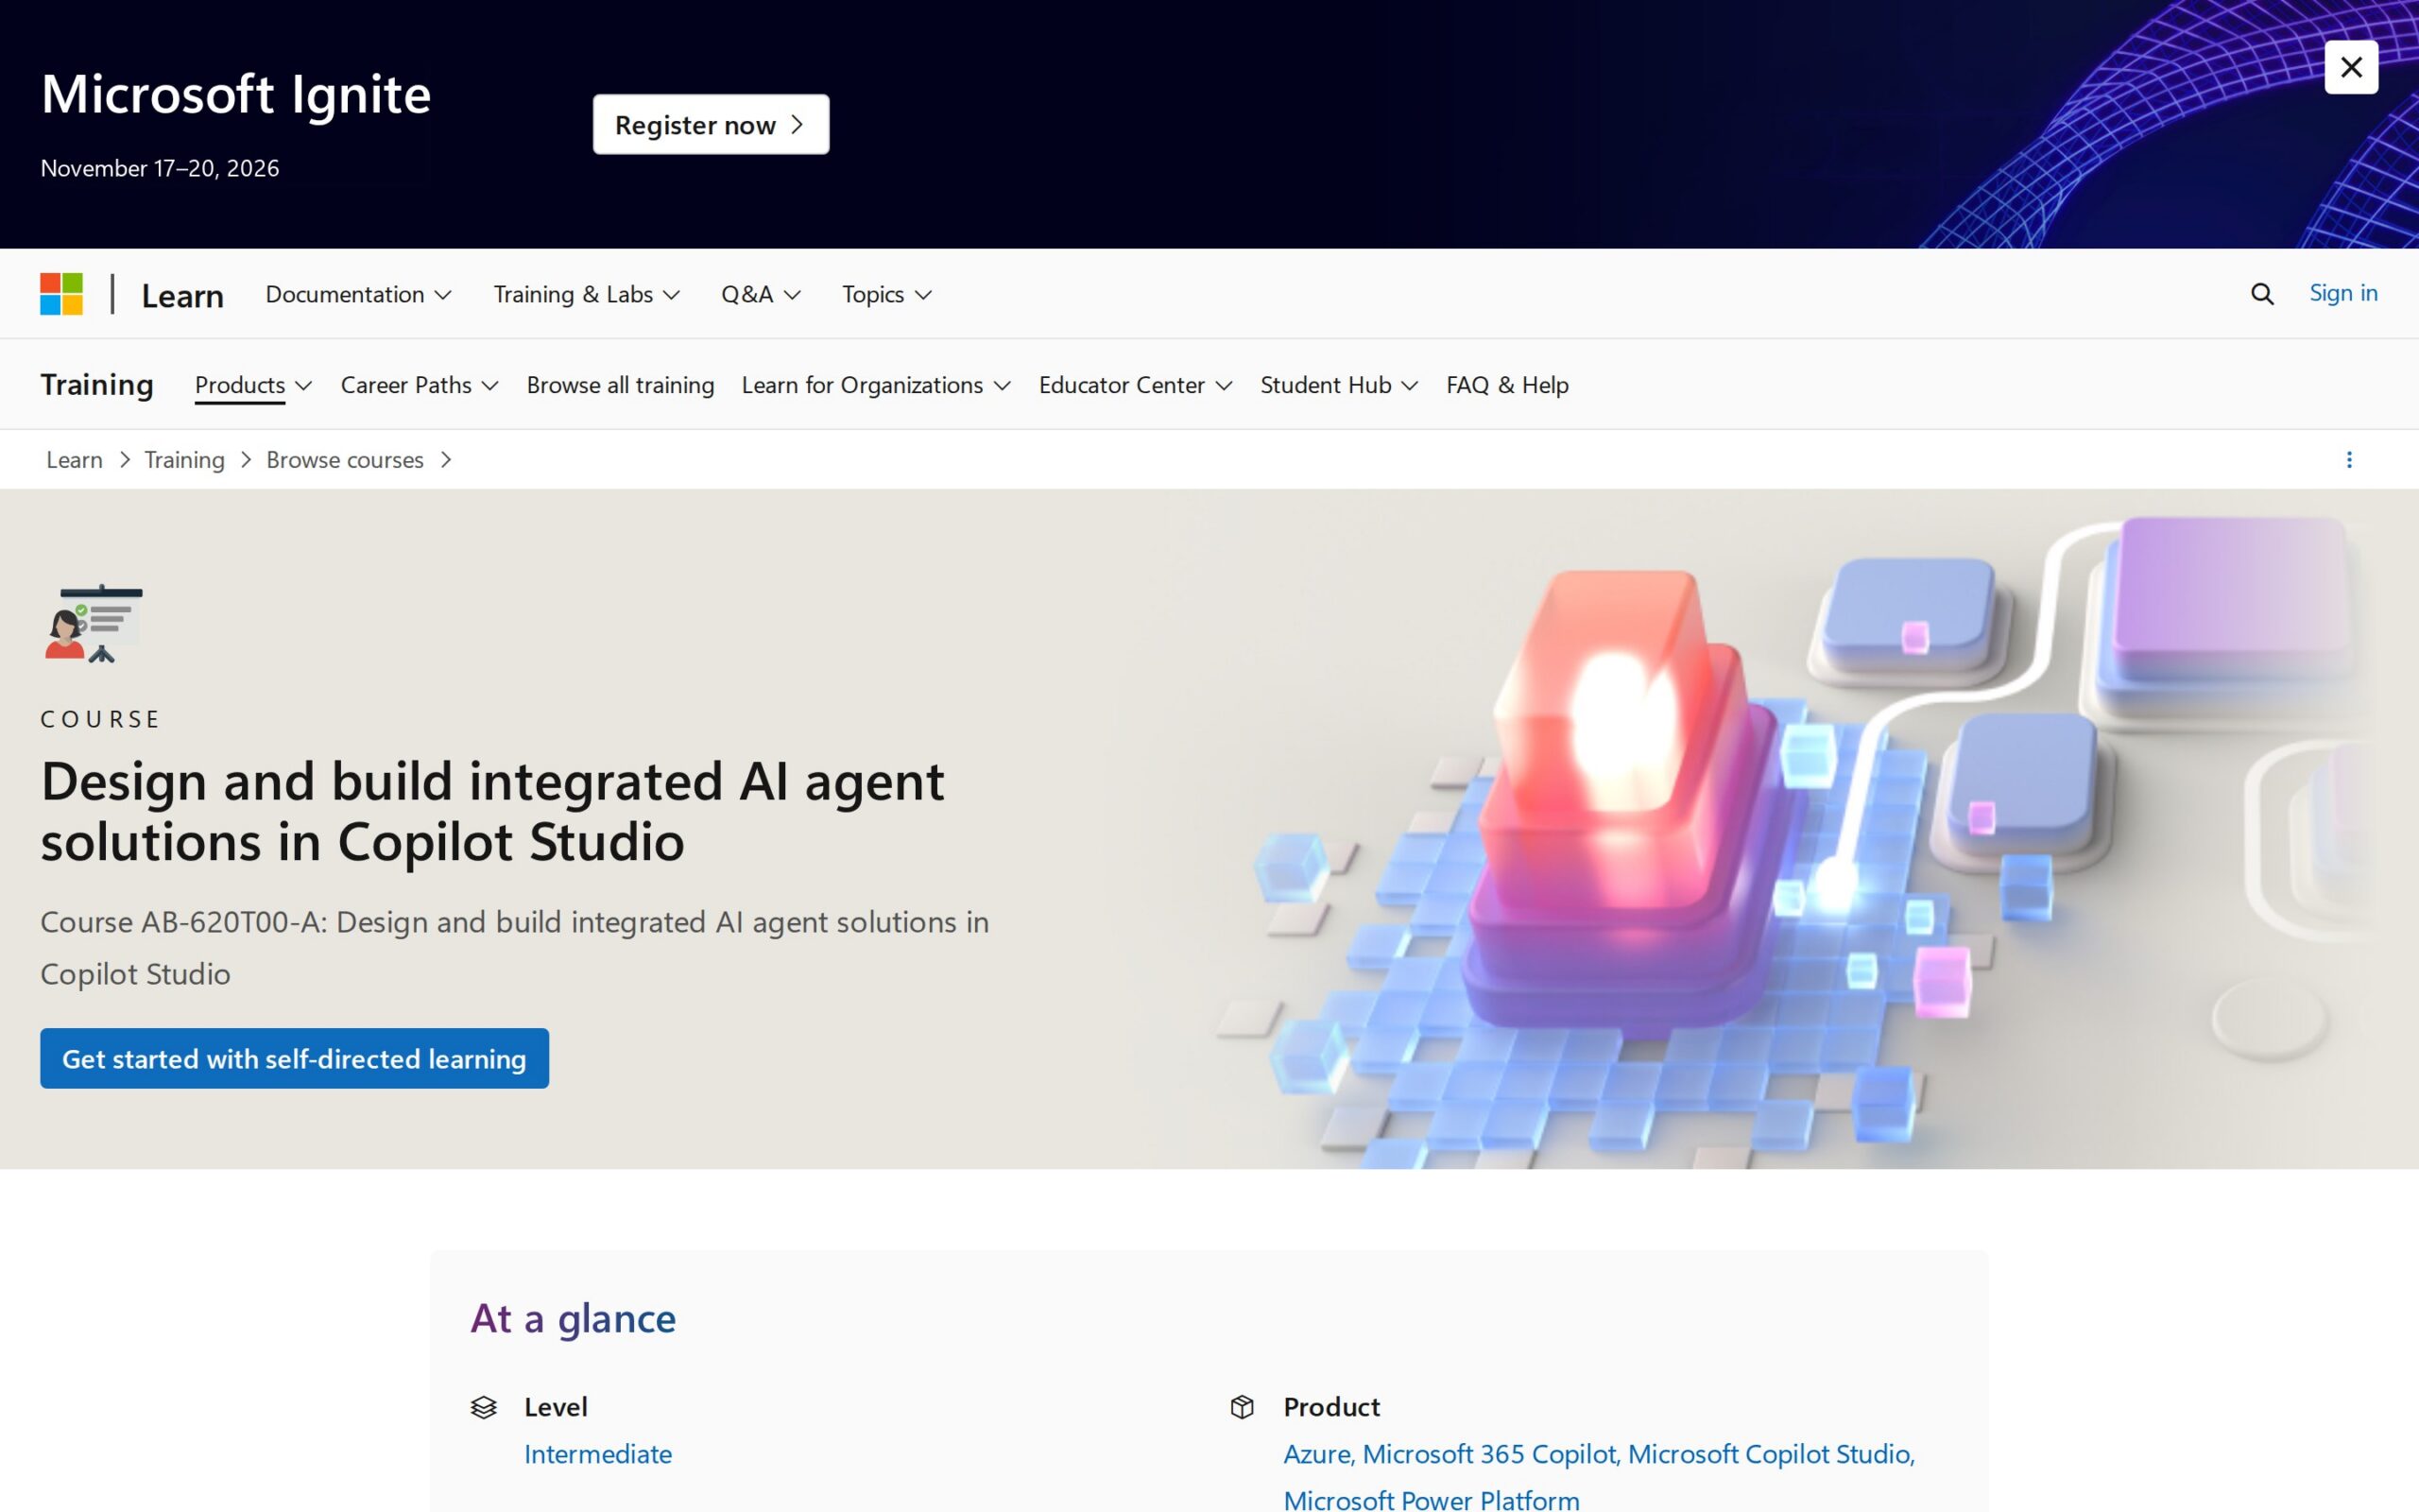The height and width of the screenshot is (1512, 2419).
Task: Open the Microsoft 365 Copilot link
Action: click(1489, 1454)
